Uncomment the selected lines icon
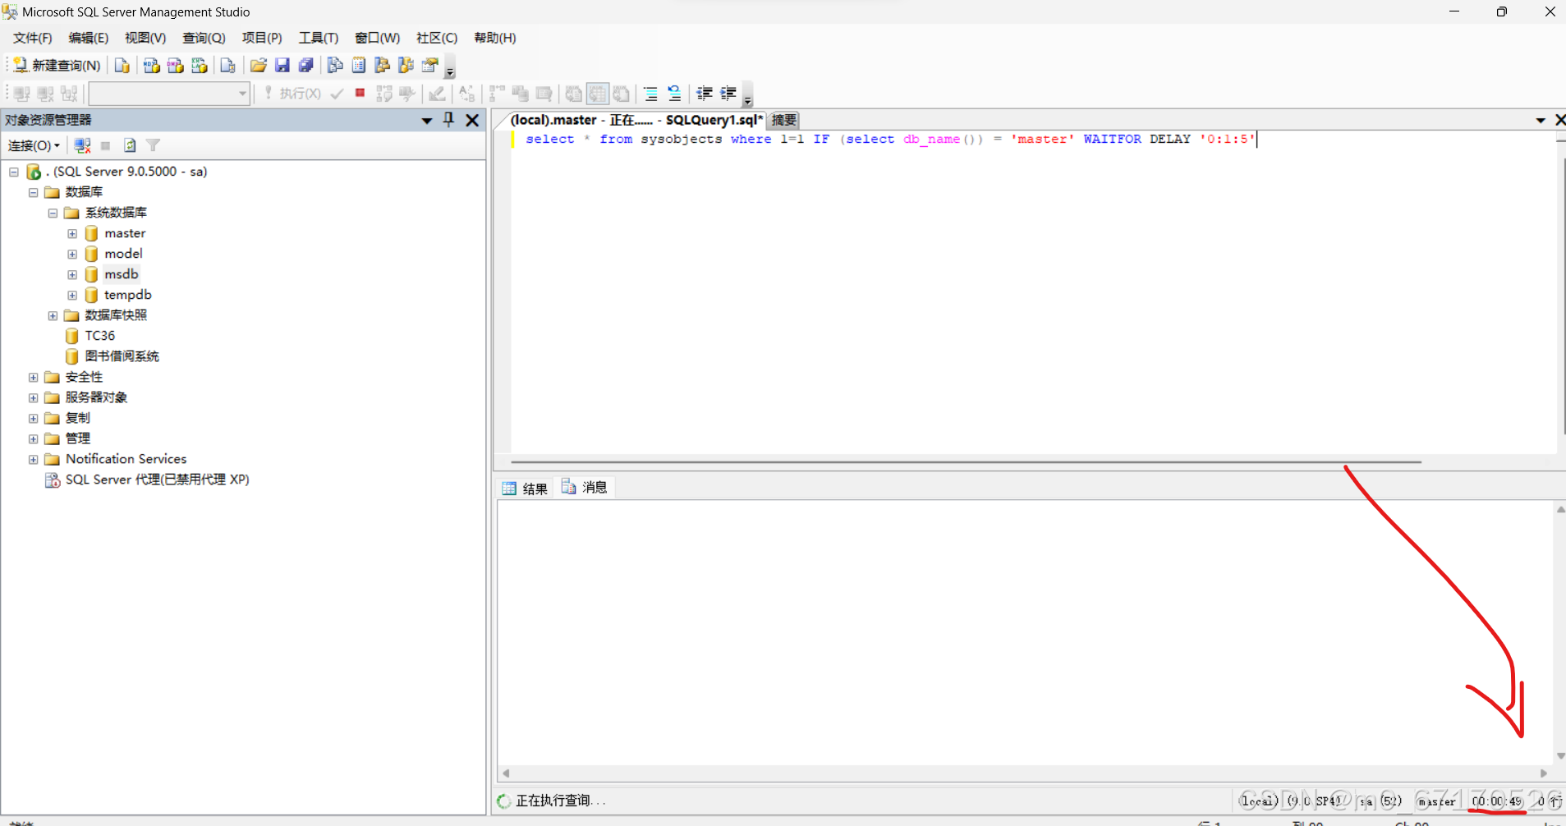 [x=674, y=94]
